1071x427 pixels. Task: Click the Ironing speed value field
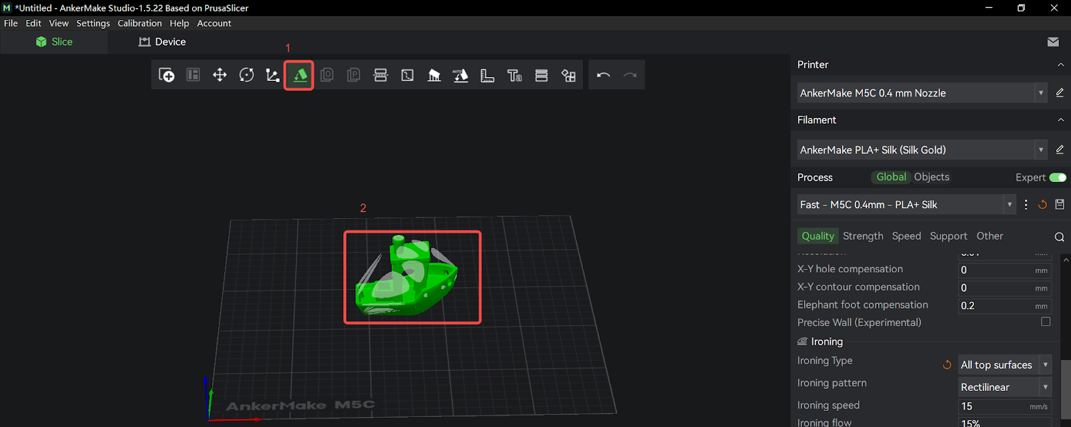pos(1005,406)
